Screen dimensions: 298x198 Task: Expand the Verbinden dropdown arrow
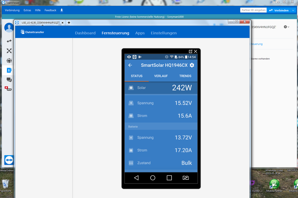(x=293, y=10)
